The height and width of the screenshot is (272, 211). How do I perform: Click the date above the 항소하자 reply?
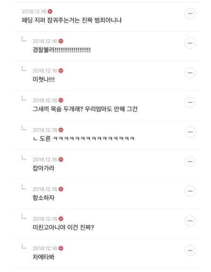click(45, 189)
